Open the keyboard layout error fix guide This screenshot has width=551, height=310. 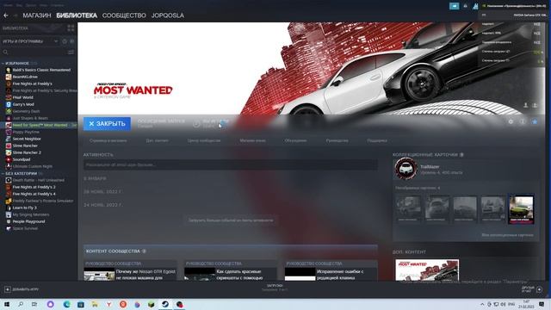[331, 270]
